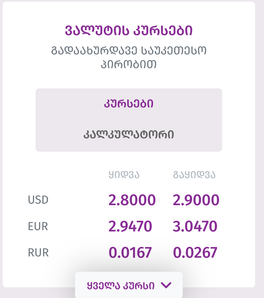This screenshot has height=298, width=264.
Task: Click the გადაახურდავე საუკეთესო პირობით subtitle
Action: tap(129, 58)
